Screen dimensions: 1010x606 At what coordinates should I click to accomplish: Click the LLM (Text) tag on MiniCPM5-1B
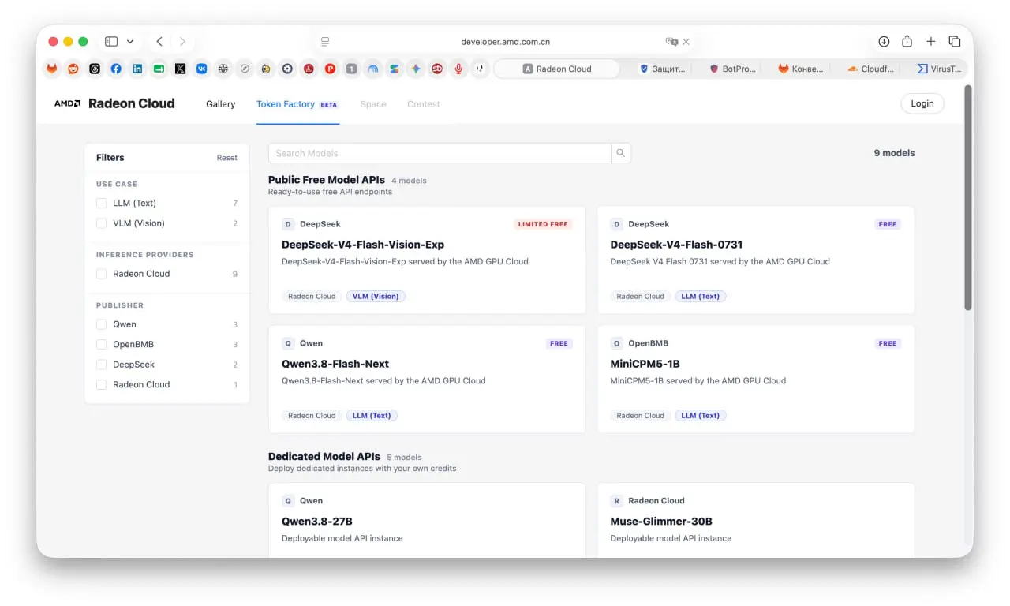click(x=701, y=416)
